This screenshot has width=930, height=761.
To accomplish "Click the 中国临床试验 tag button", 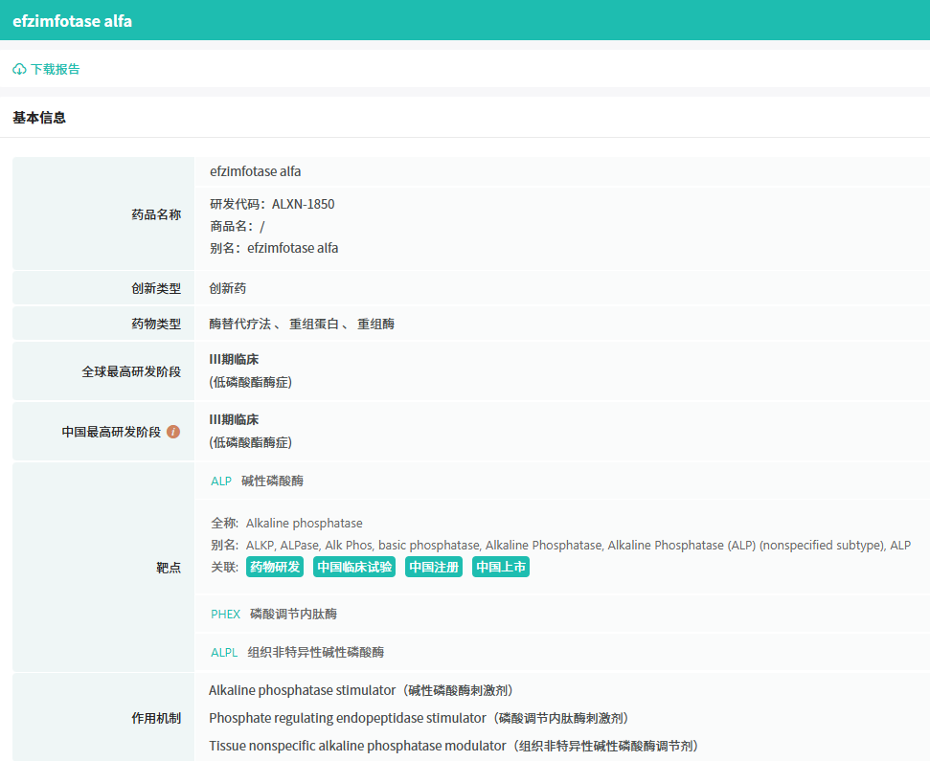I will point(354,567).
